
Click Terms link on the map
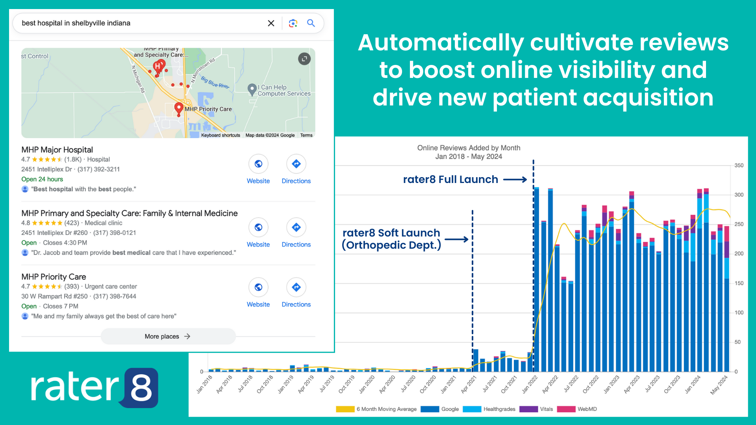[306, 135]
